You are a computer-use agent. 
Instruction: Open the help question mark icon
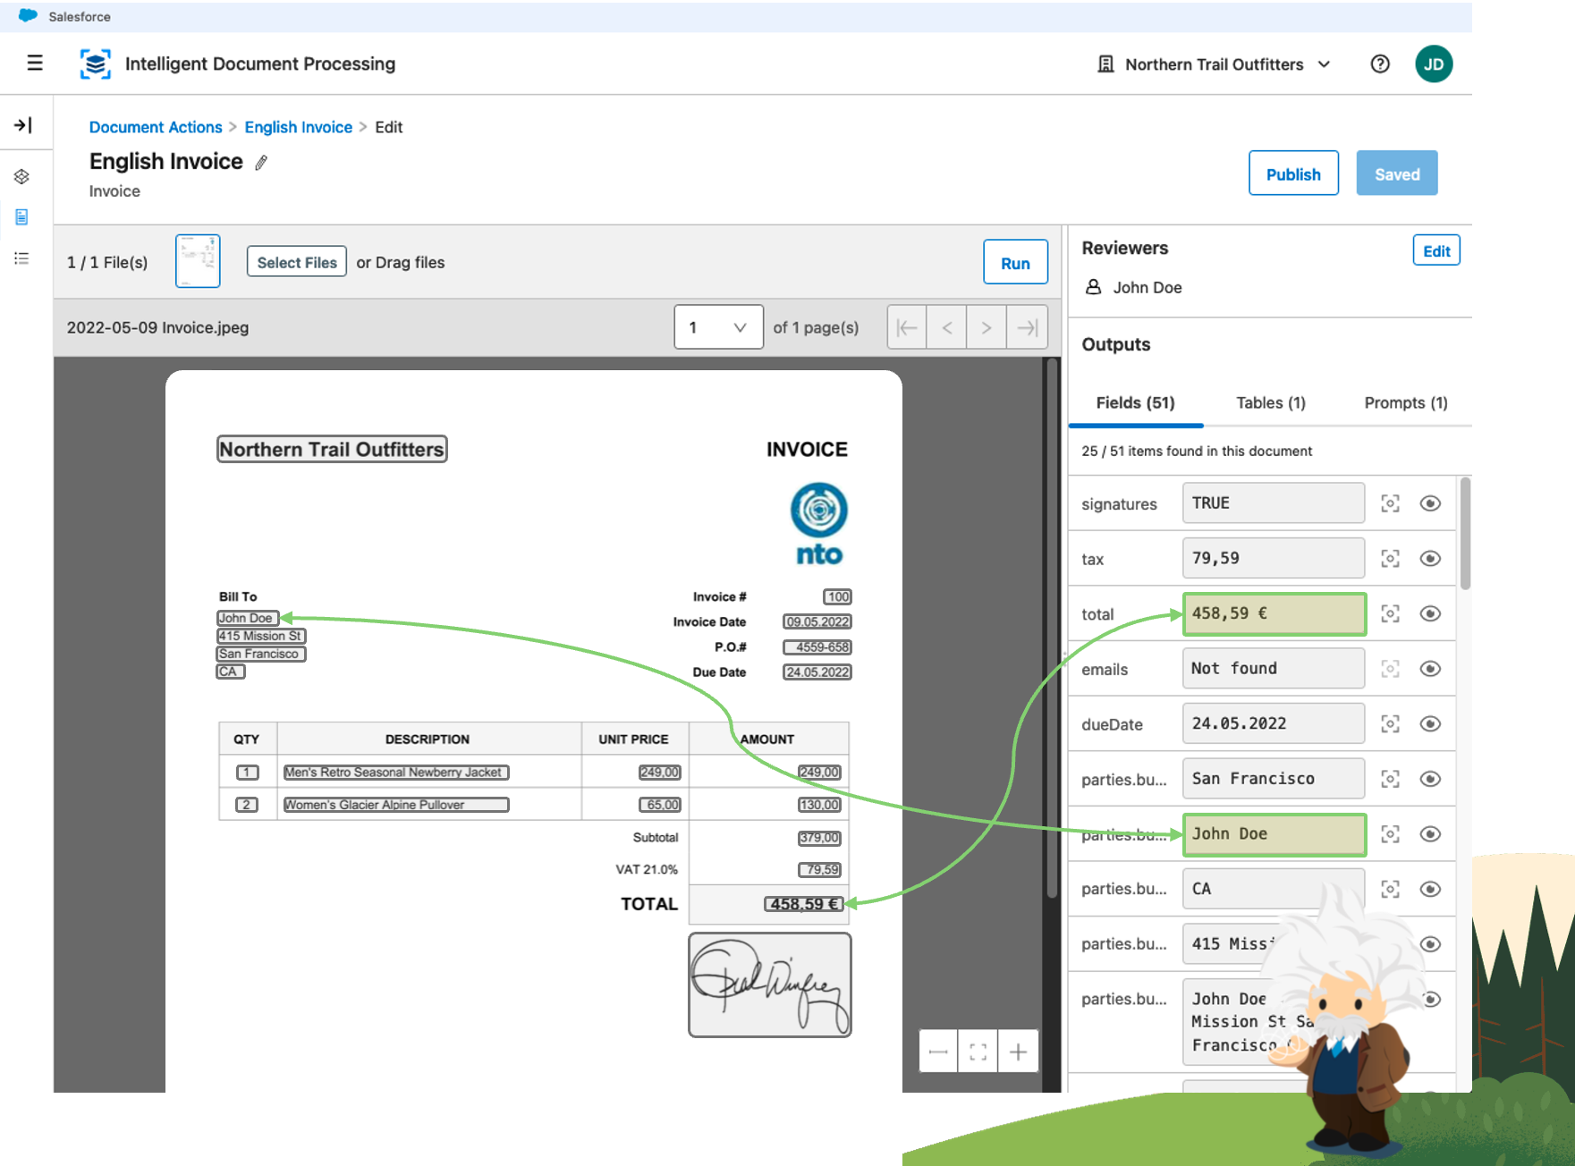(1380, 63)
